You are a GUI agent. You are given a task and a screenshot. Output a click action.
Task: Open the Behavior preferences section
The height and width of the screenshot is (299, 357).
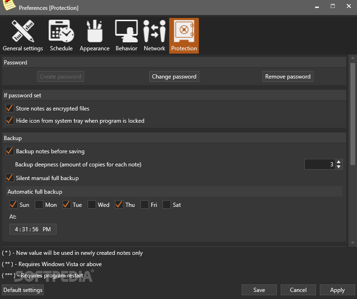[126, 36]
